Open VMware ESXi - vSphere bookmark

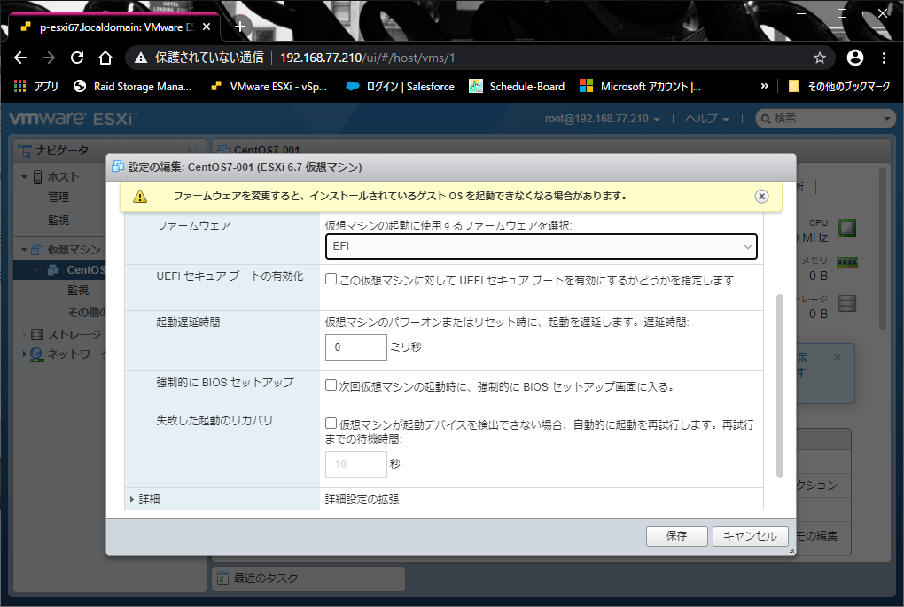[269, 87]
